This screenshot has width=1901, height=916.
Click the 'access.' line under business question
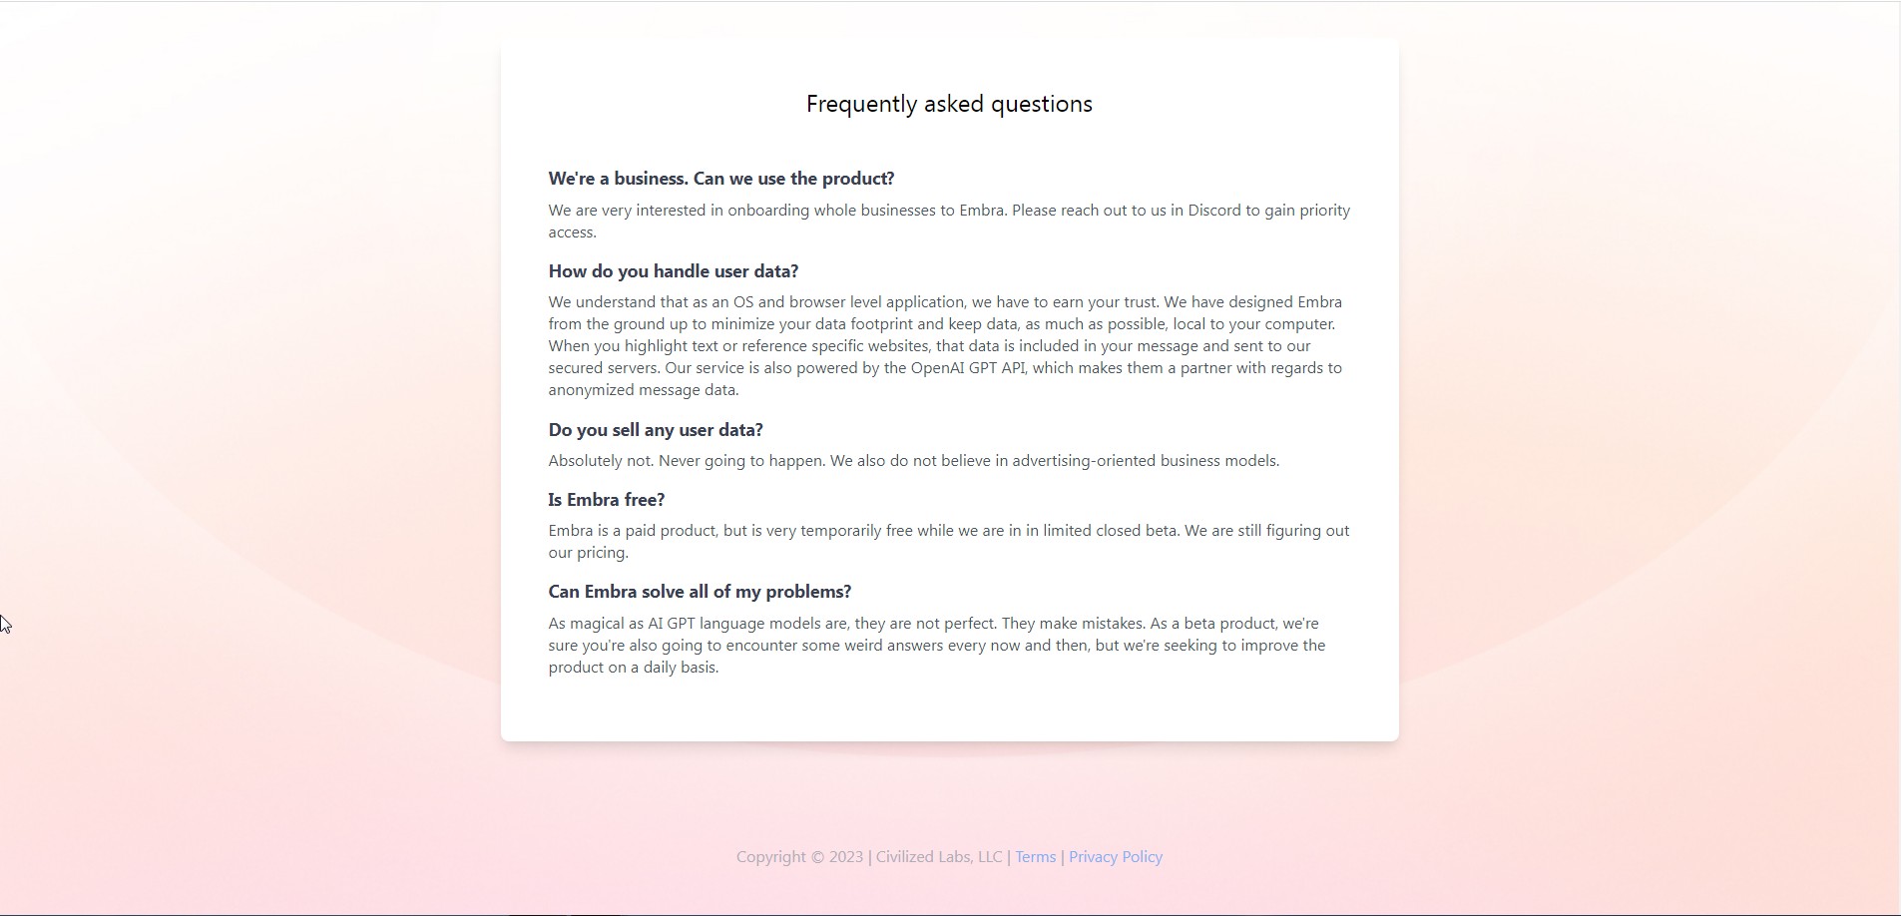click(x=572, y=231)
